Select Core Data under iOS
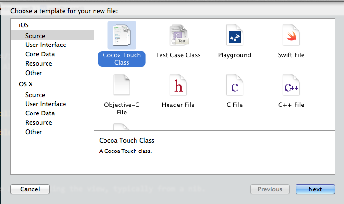344x204 pixels. point(40,54)
